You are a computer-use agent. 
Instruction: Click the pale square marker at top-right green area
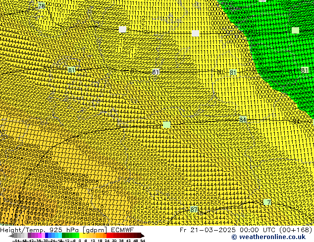(x=296, y=31)
